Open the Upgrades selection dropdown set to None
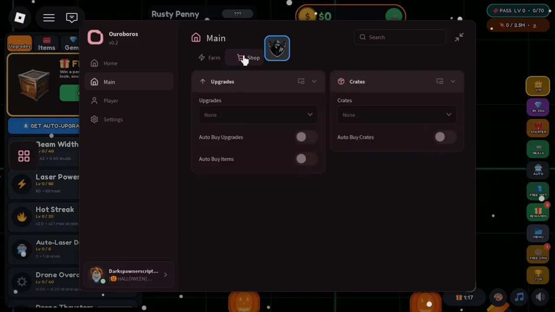 (258, 115)
